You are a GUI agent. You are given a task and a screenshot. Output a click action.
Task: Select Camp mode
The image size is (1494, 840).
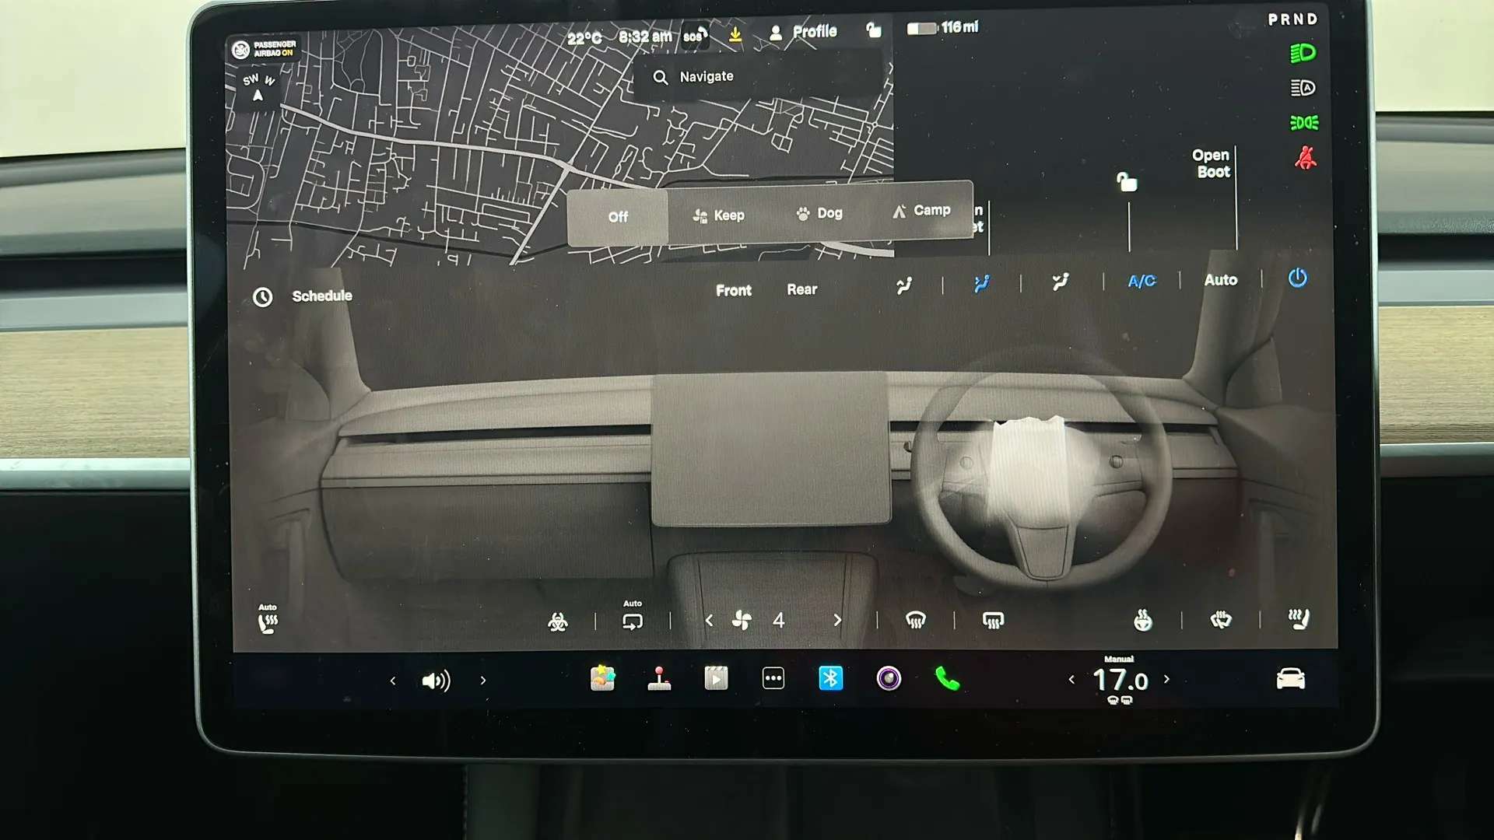921,211
